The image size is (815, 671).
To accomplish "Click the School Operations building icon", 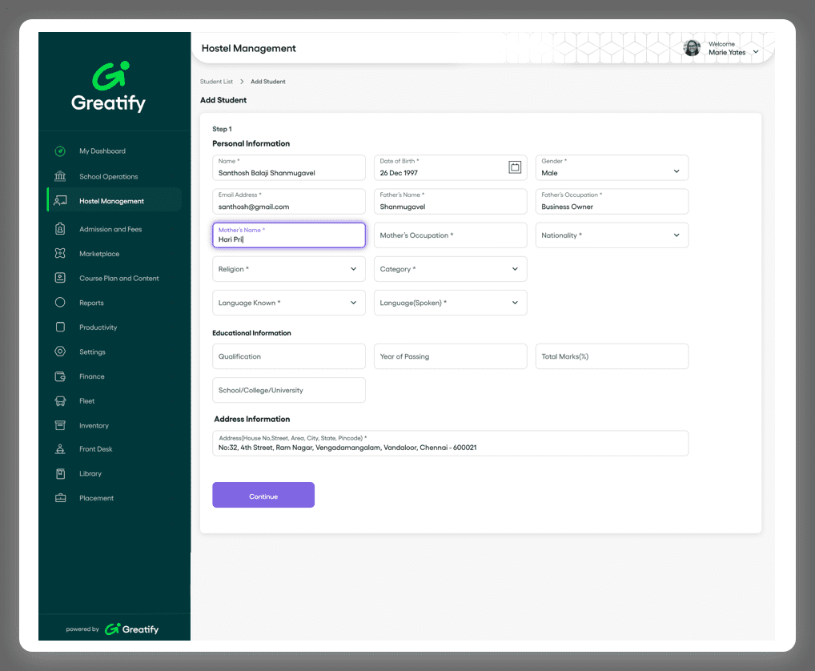I will coord(60,176).
